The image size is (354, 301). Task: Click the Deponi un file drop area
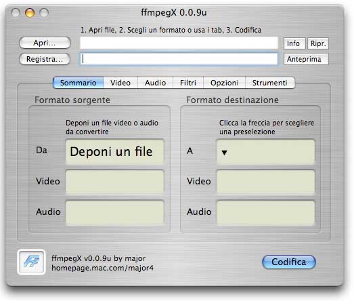[114, 152]
